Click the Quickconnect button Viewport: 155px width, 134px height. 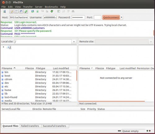click(x=111, y=17)
